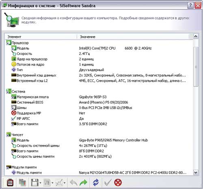Click the blue diamond icon beside Тип
Image resolution: width=203 pixels, height=189 pixels.
(14, 70)
